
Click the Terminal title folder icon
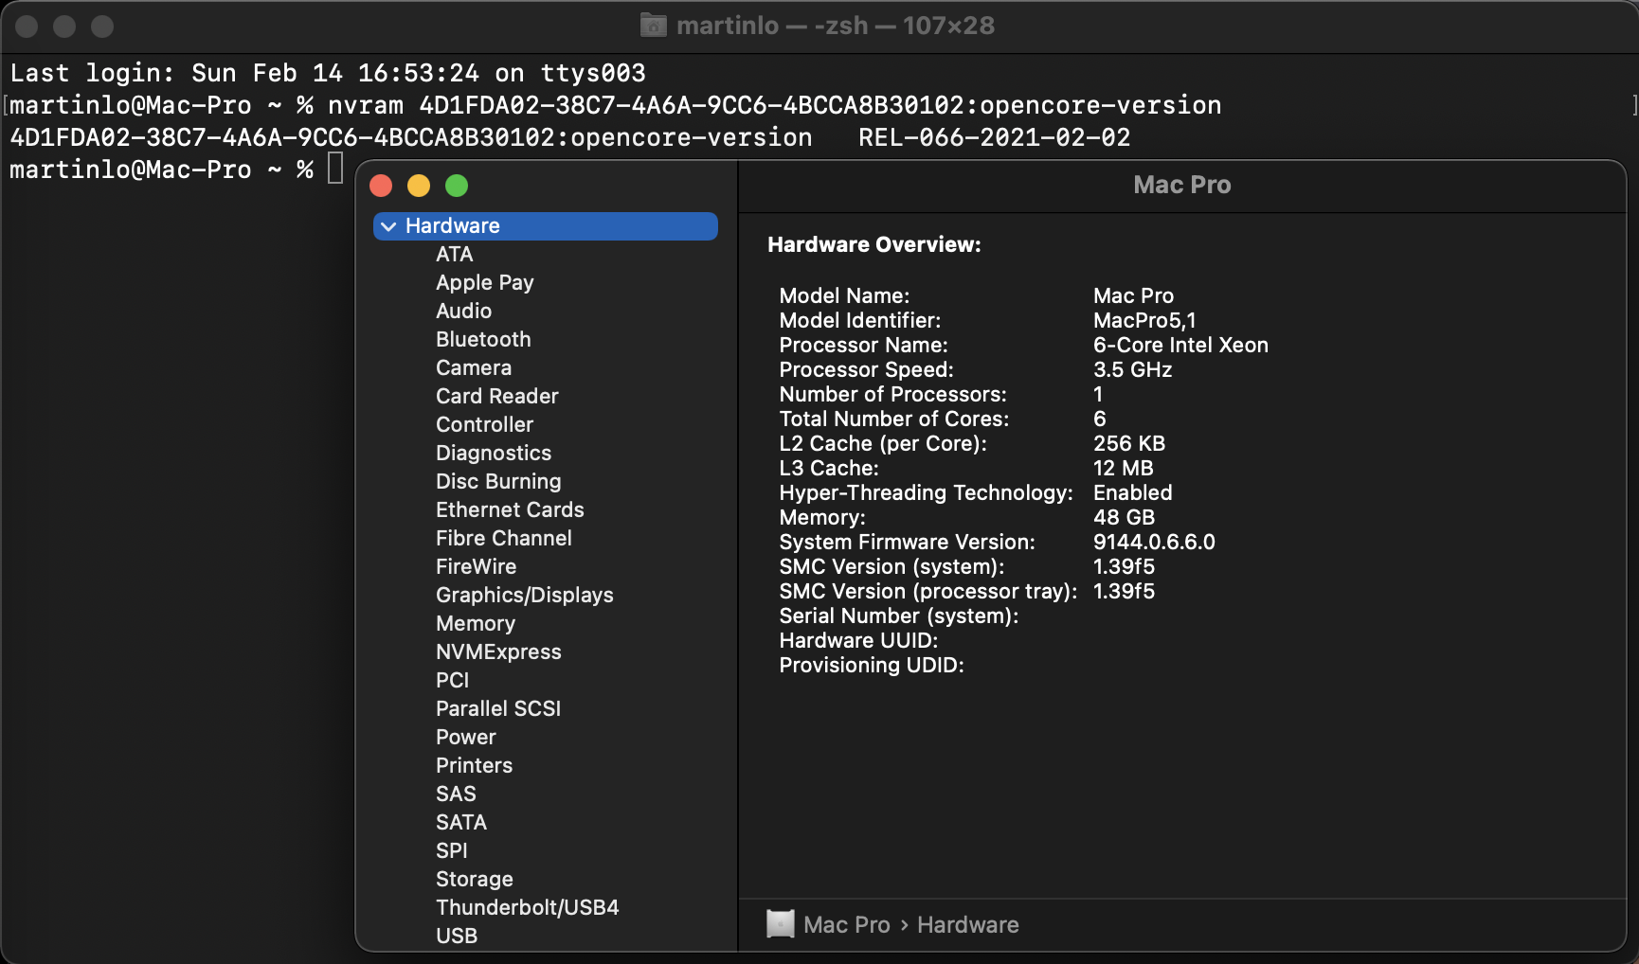[x=653, y=26]
